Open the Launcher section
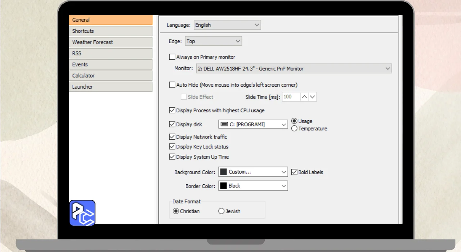Viewport: 461px width, 252px height. [111, 87]
